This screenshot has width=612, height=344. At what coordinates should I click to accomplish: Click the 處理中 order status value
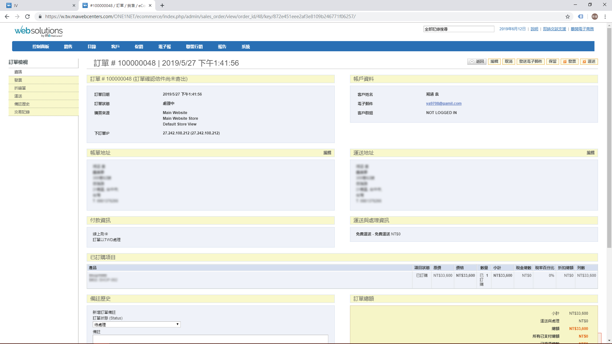(x=169, y=104)
